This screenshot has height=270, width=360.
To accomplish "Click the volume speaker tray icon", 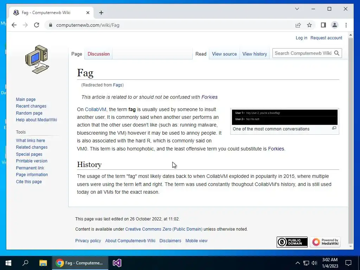I will pyautogui.click(x=314, y=263).
